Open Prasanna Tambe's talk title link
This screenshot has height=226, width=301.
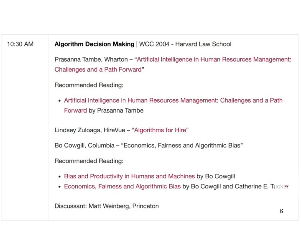coord(214,59)
